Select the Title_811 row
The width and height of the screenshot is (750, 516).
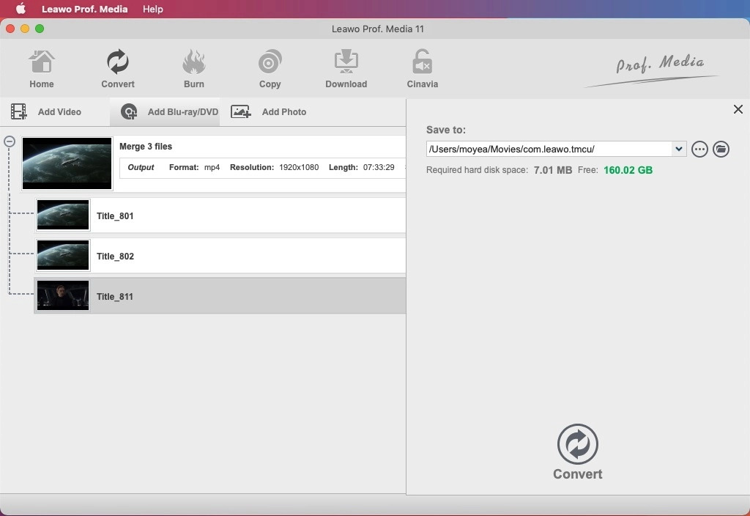point(220,296)
